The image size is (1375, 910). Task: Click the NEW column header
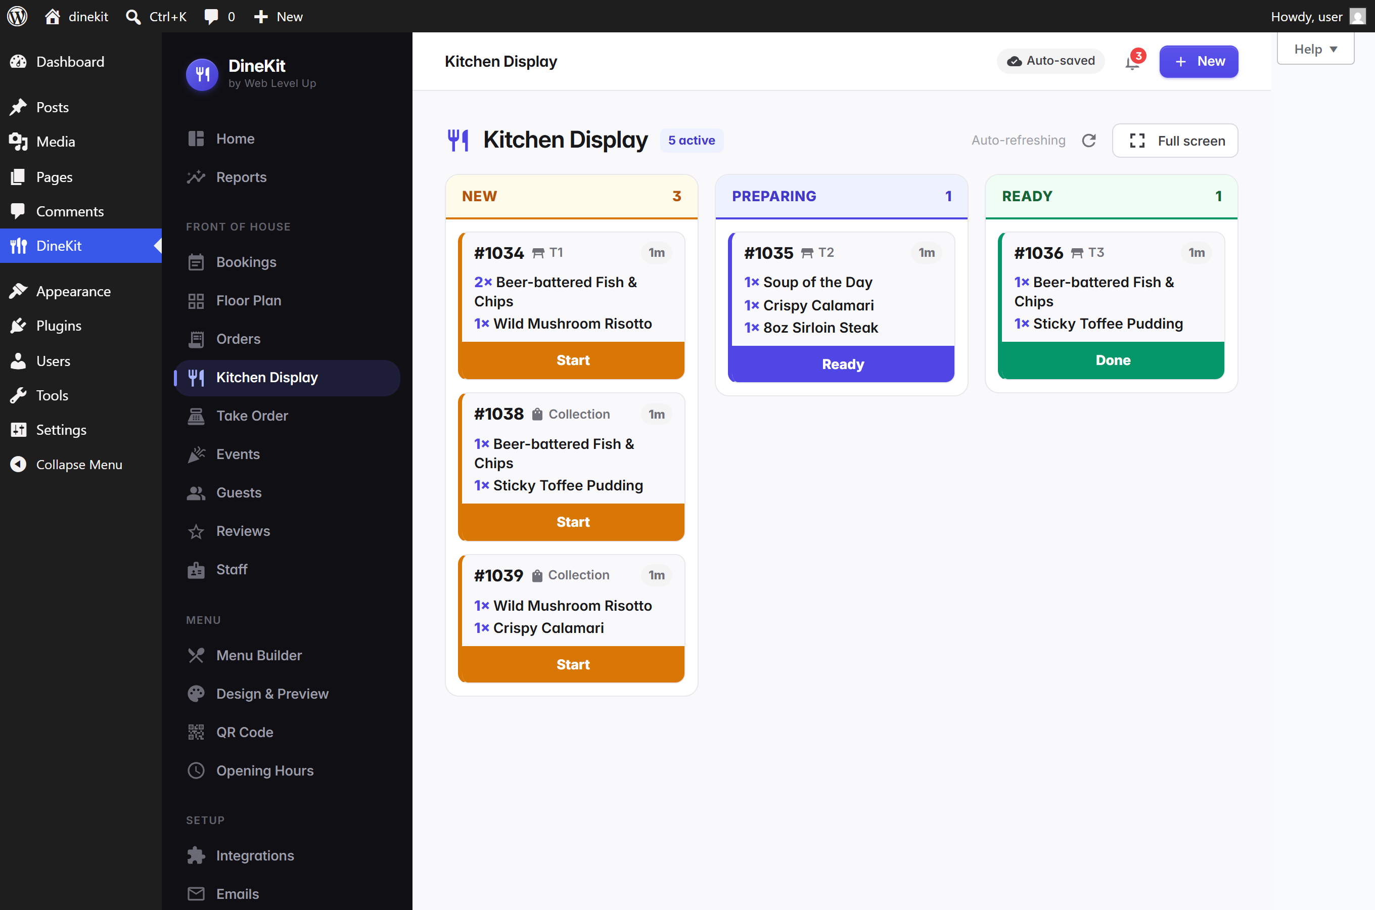(571, 196)
